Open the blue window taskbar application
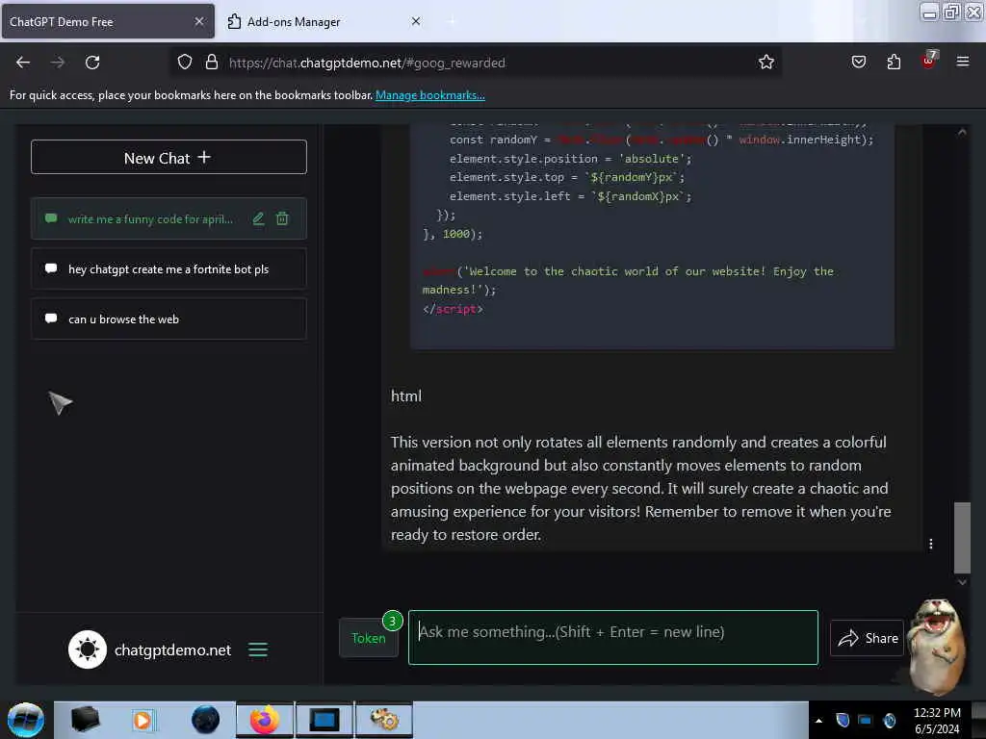Screen dimensions: 986x739 [x=324, y=720]
